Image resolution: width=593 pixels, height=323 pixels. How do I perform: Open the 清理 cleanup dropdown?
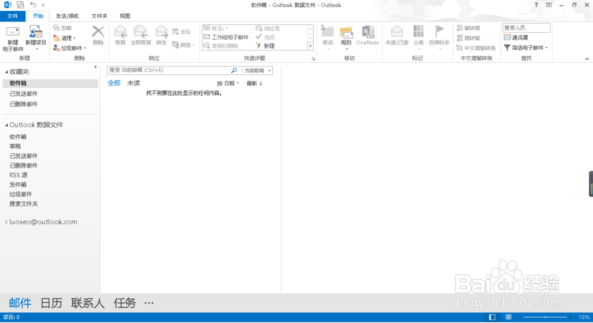64,38
